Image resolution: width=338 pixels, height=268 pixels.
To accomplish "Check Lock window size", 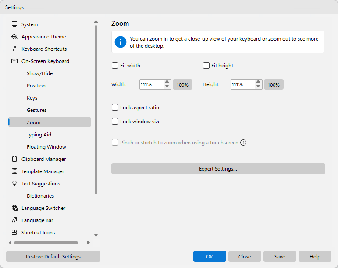I will click(x=115, y=122).
